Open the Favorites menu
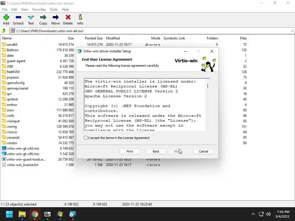 pyautogui.click(x=39, y=9)
